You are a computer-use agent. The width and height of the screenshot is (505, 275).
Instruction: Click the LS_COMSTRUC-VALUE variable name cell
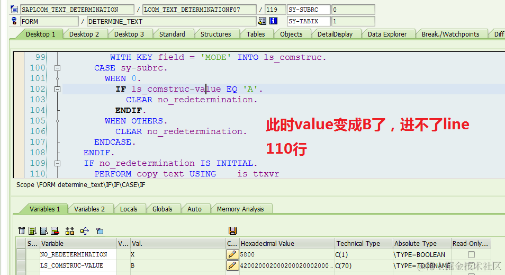click(78, 265)
